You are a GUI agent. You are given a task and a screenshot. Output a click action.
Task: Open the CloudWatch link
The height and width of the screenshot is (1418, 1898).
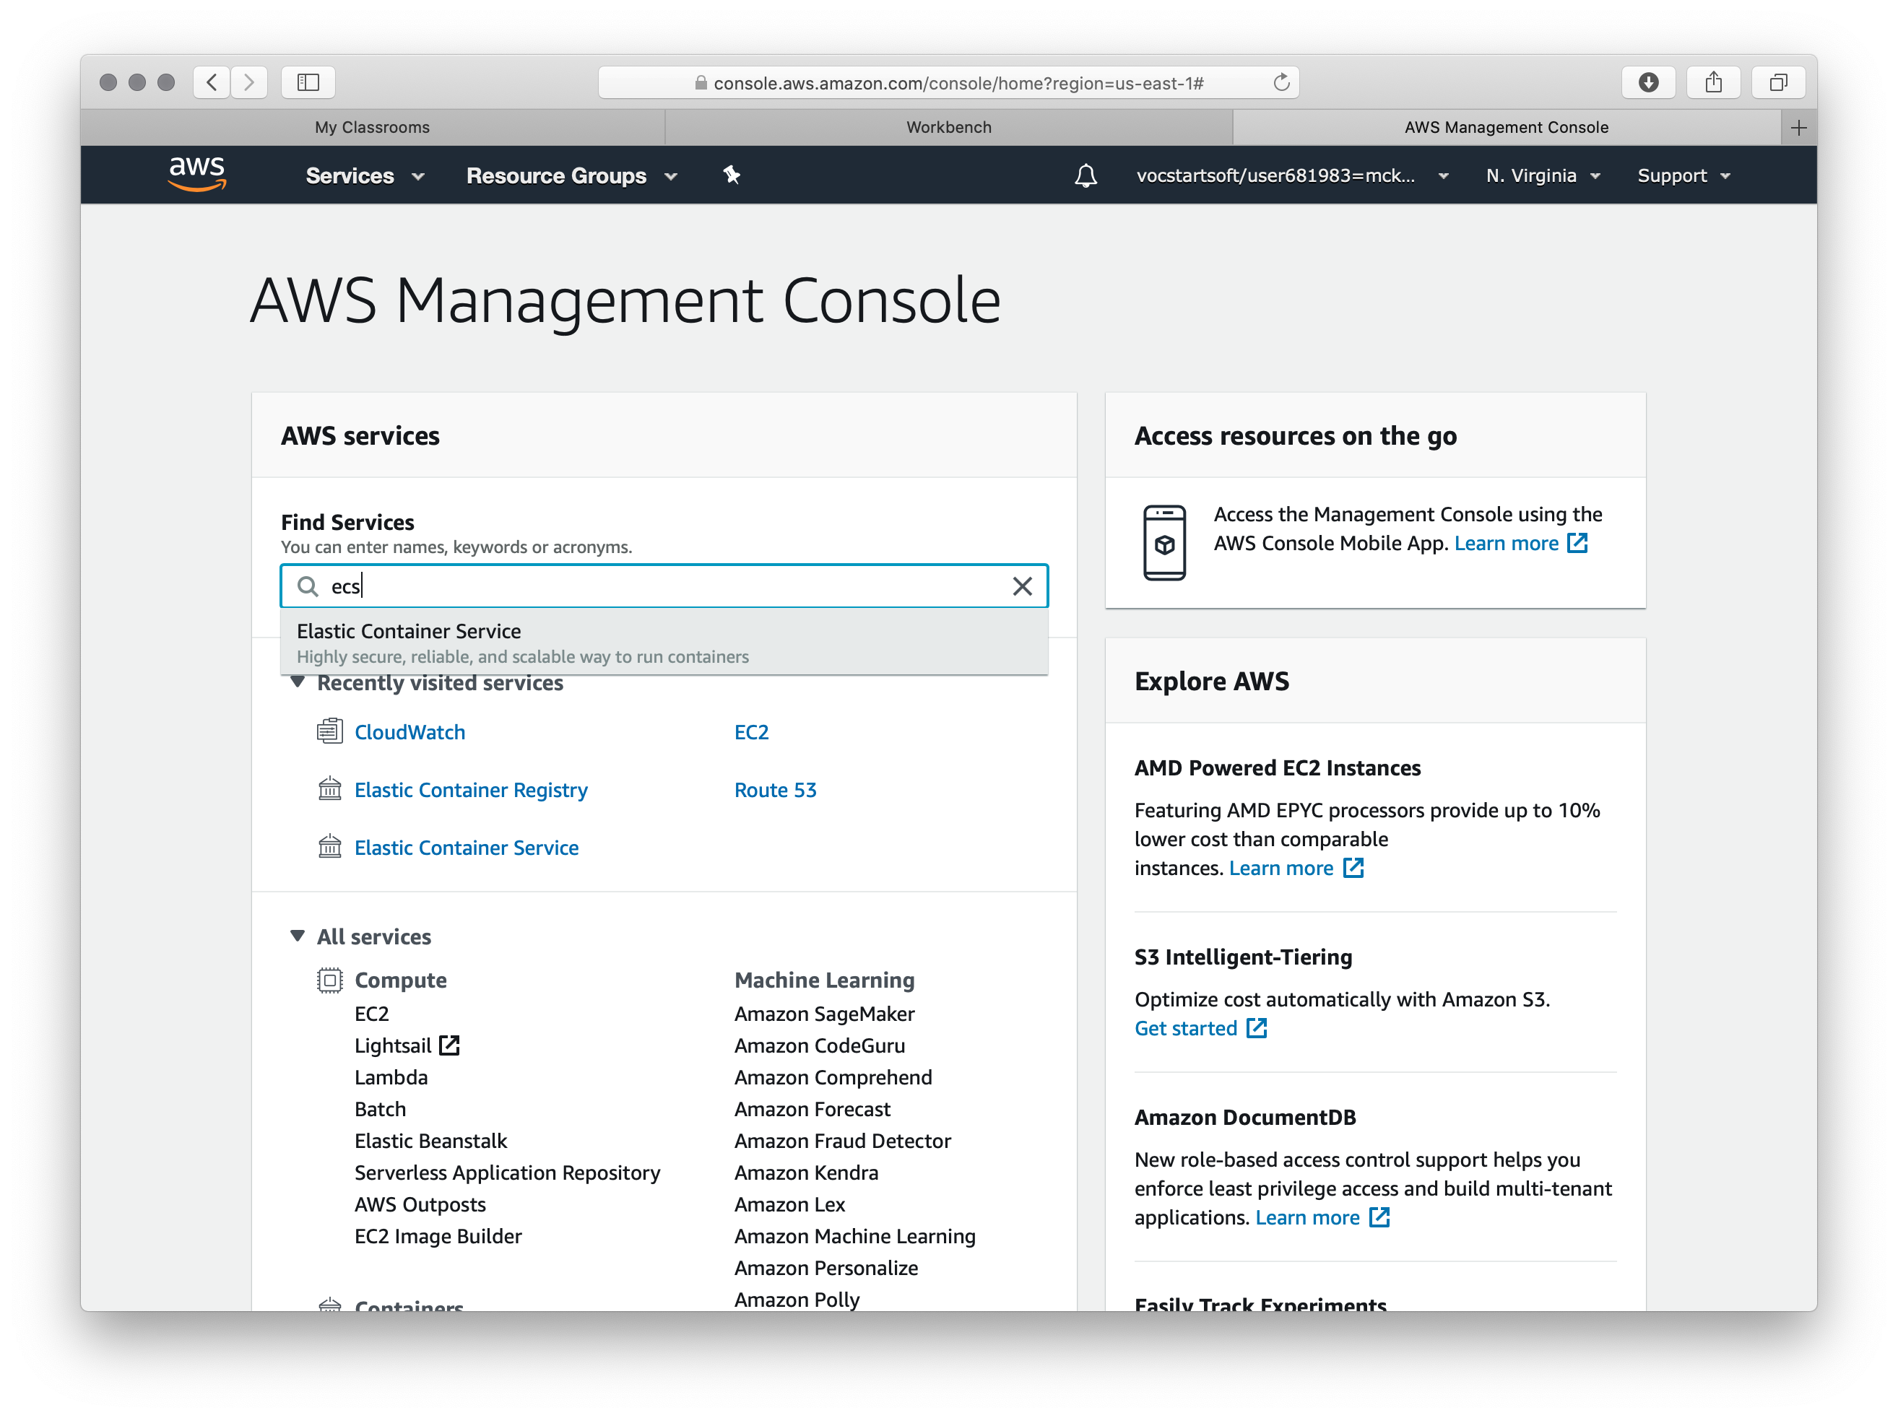point(410,731)
